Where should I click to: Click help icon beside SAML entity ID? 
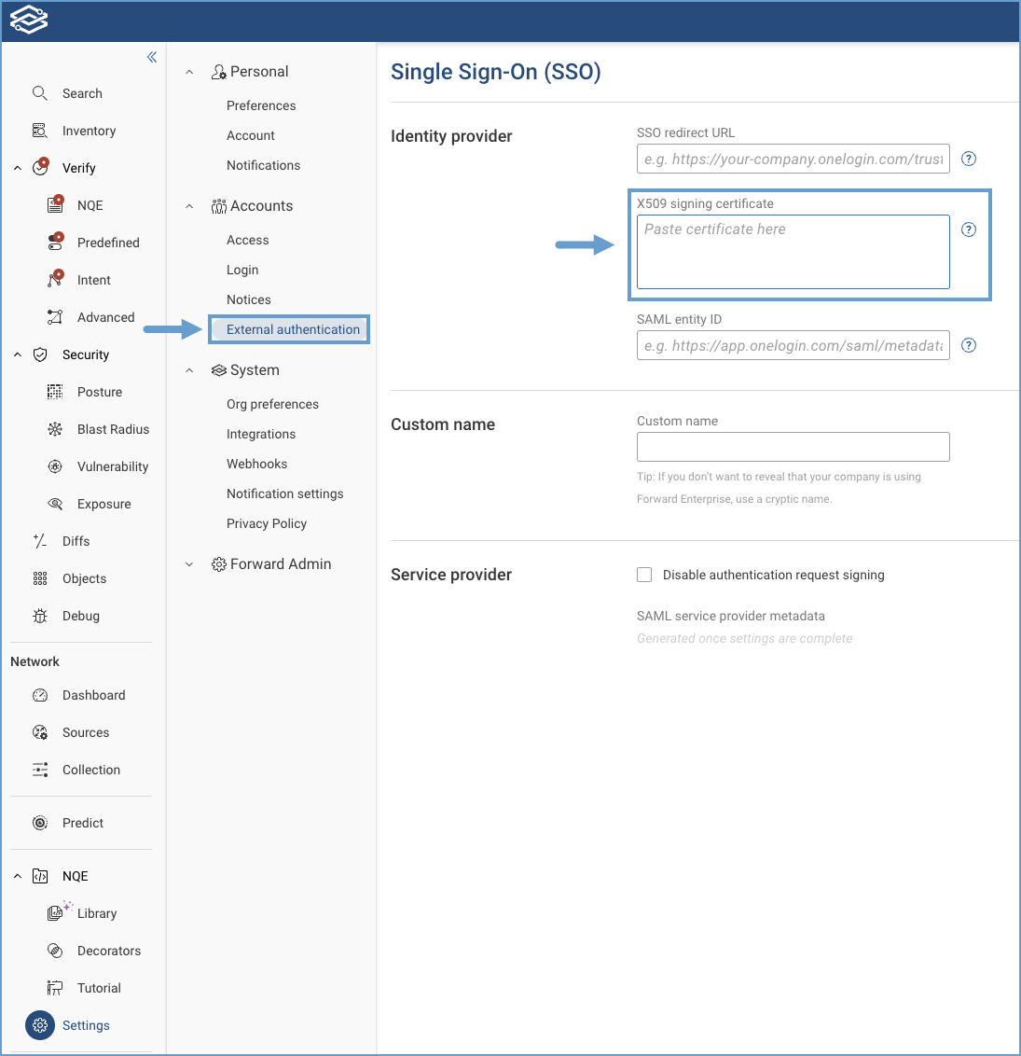pos(969,345)
